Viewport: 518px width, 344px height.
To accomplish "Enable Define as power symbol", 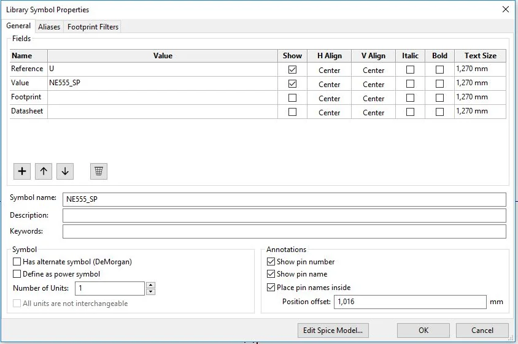I will (17, 274).
